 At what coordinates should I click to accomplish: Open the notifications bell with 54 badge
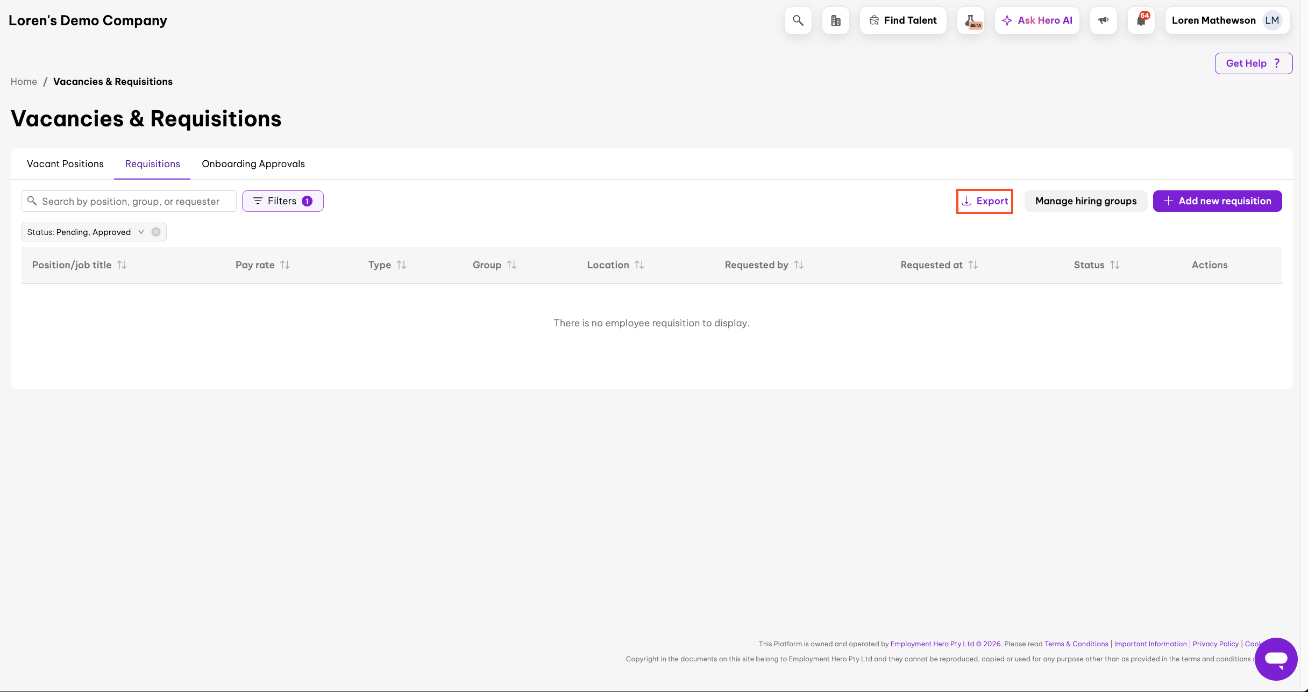[x=1141, y=20]
